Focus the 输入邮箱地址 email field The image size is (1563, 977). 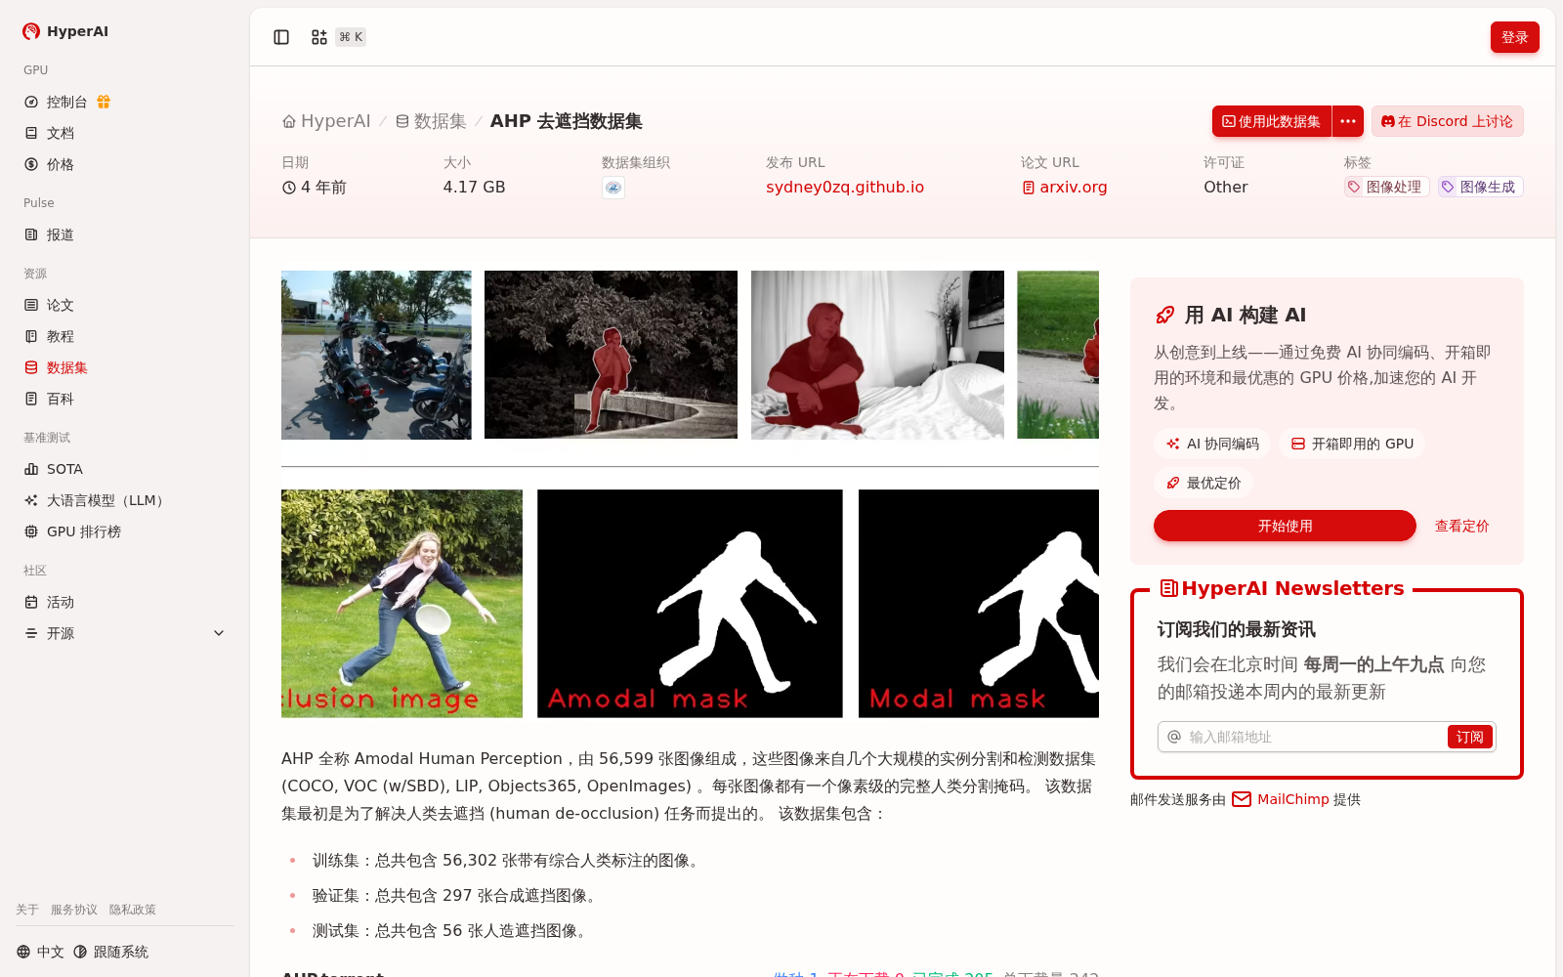[x=1314, y=737]
